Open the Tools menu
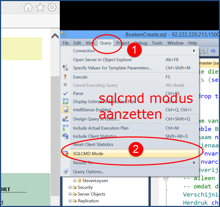Image resolution: width=220 pixels, height=207 pixels. point(157,43)
